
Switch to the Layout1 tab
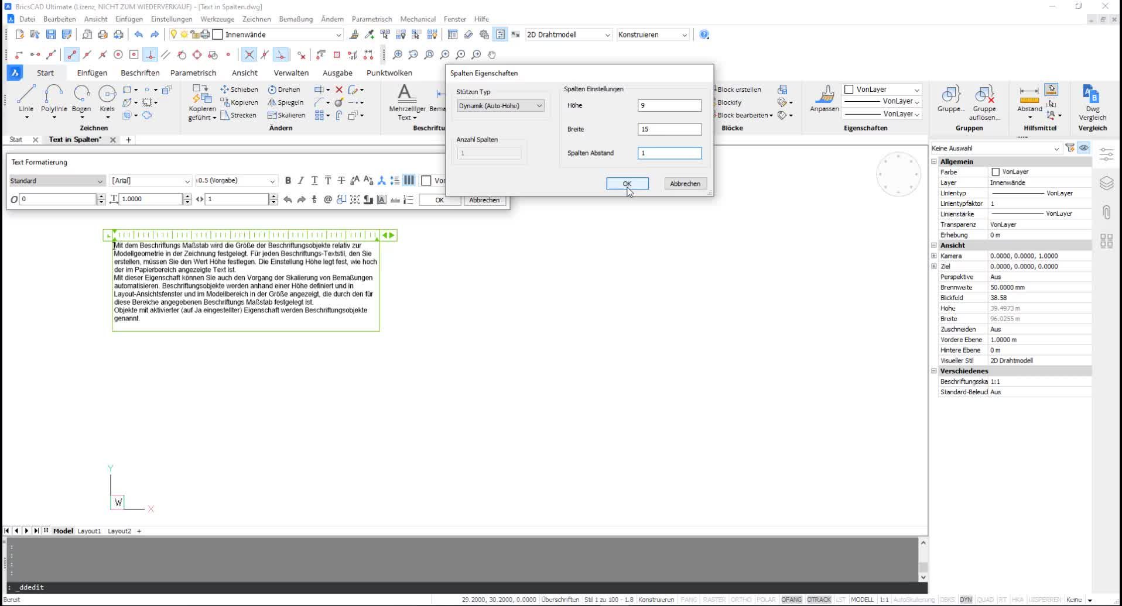[89, 531]
